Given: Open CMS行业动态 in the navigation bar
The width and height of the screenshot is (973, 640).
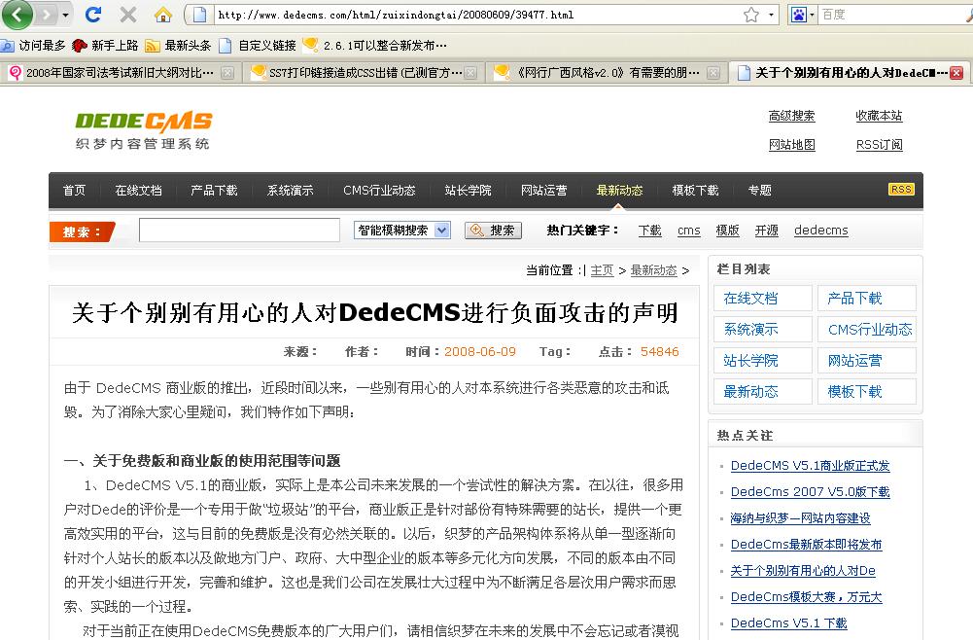Looking at the screenshot, I should tap(379, 190).
